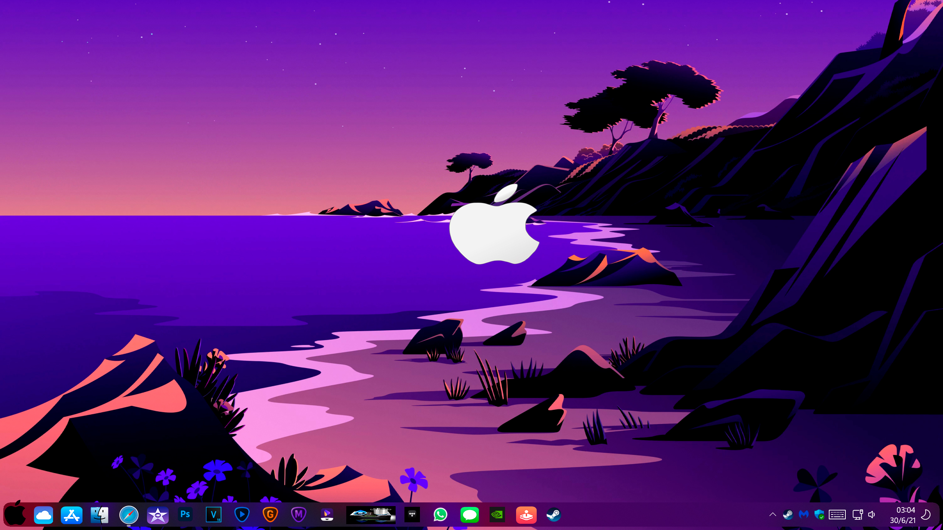Open WhatsApp from the taskbar
The width and height of the screenshot is (943, 530).
pos(441,515)
